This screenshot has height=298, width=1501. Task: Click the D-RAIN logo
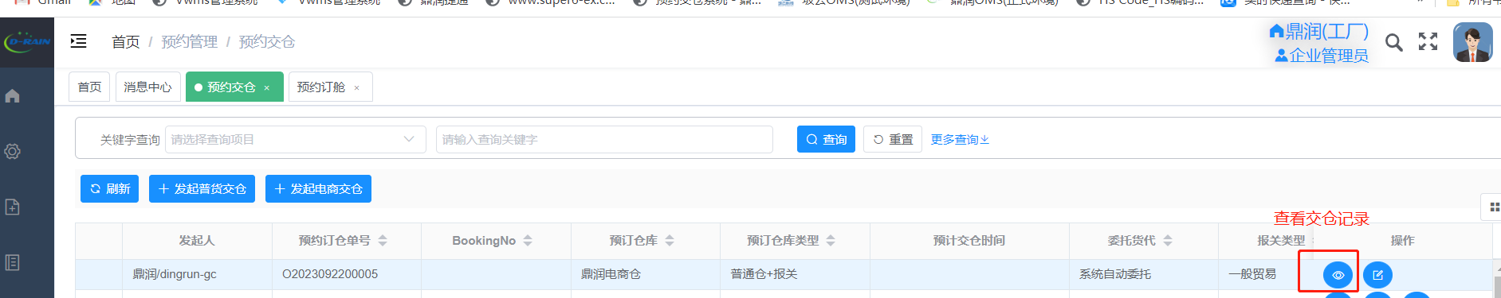click(27, 41)
